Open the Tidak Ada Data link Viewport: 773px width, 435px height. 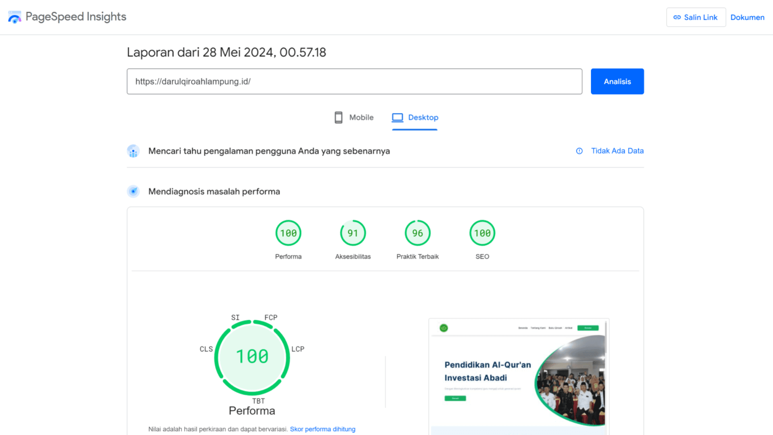pyautogui.click(x=617, y=151)
